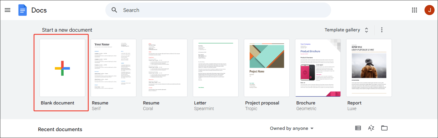The height and width of the screenshot is (138, 438).
Task: Choose the Letter Spearmint template thumbnail
Action: click(216, 68)
